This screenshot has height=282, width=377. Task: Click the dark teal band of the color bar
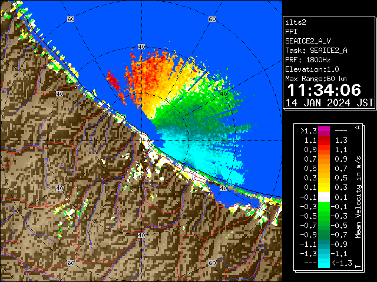click(x=324, y=244)
